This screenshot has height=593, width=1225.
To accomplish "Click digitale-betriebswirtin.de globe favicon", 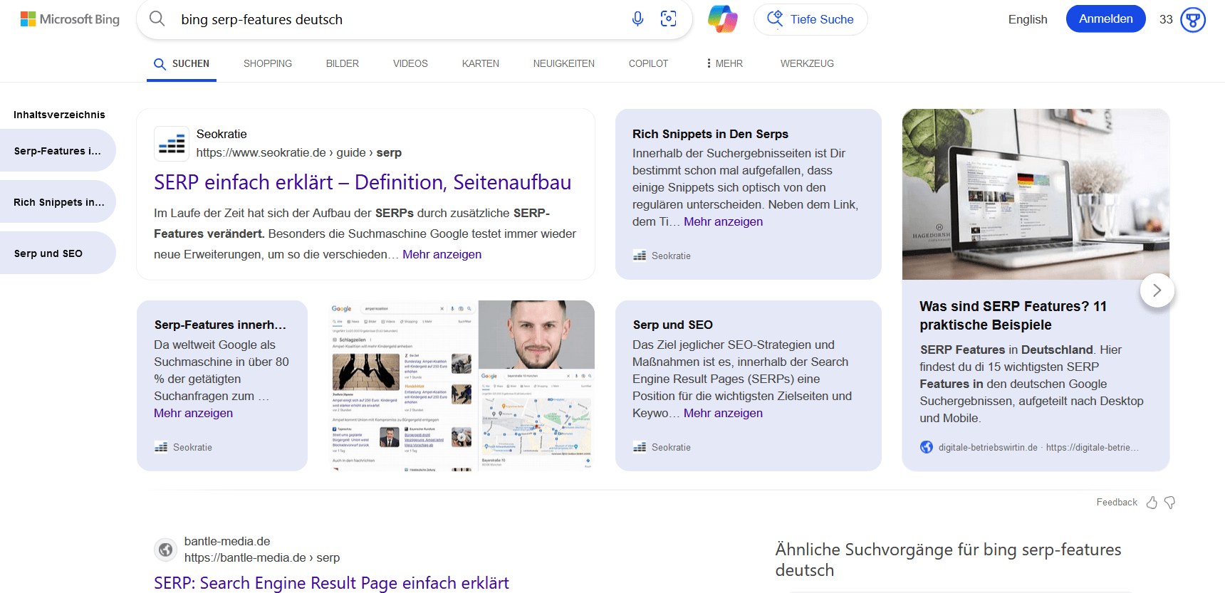I will 927,447.
